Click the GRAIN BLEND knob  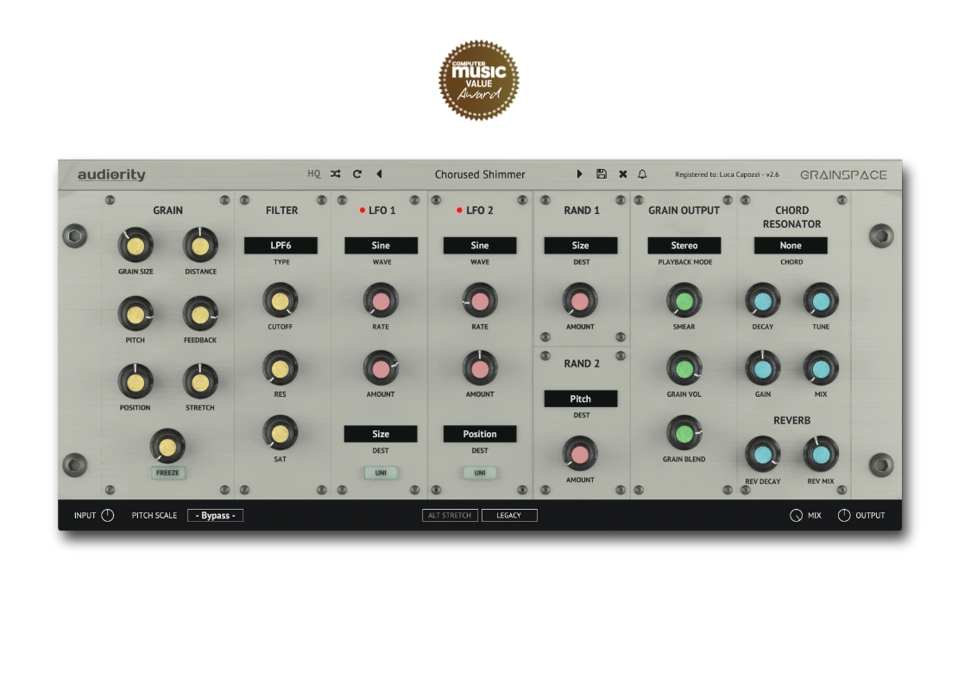coord(684,433)
